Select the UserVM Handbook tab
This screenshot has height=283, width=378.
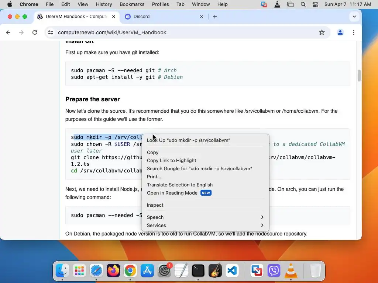coord(77,17)
